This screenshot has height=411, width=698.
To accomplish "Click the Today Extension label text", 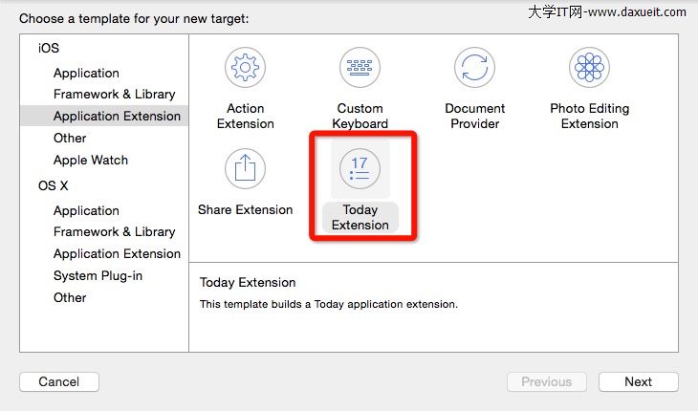I will (x=360, y=218).
